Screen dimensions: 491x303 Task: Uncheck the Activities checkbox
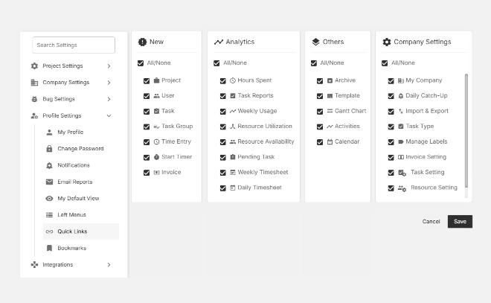coord(320,127)
